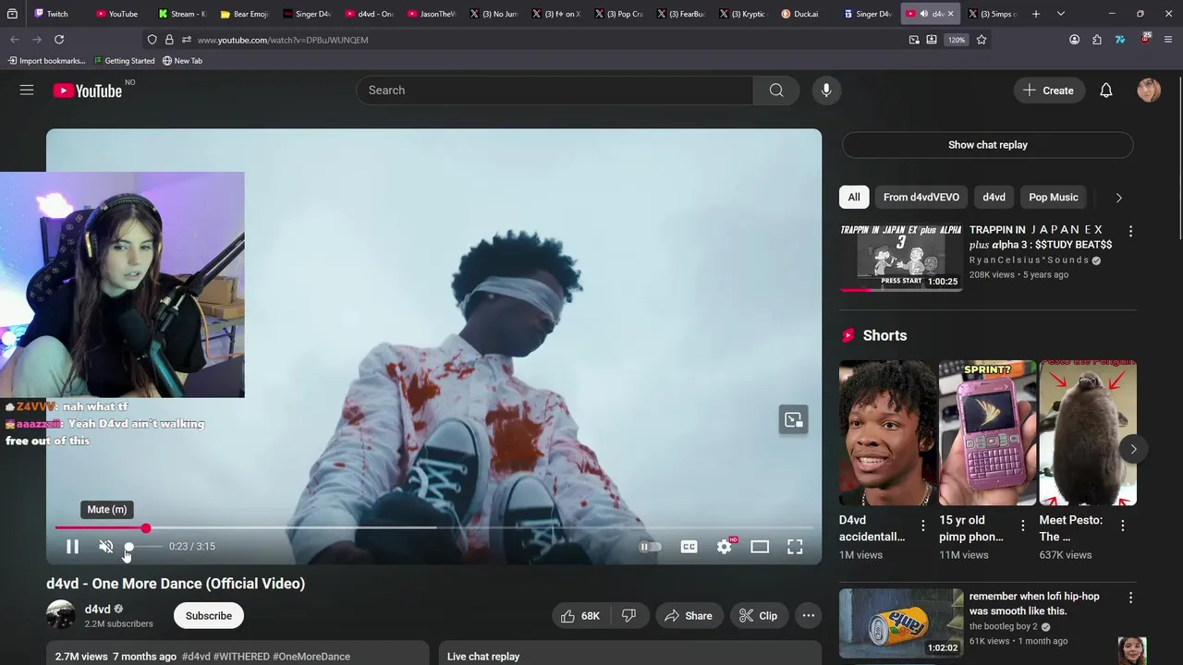
Task: Open options for TRAPPIN IN JAPAN video
Action: click(1130, 231)
